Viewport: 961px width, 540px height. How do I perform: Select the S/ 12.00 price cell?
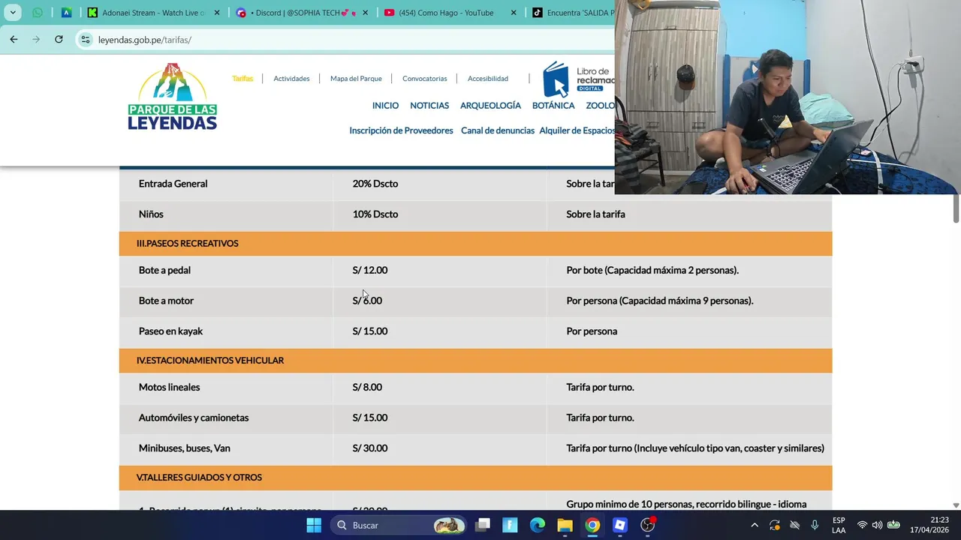coord(370,270)
